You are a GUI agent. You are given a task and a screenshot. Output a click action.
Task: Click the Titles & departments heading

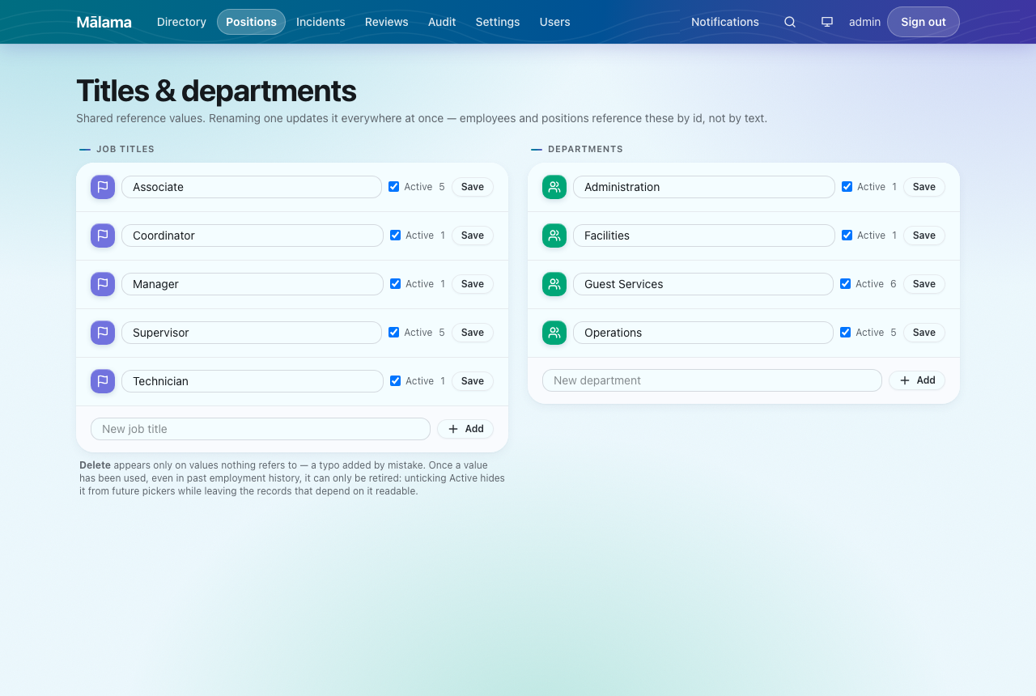(x=216, y=91)
